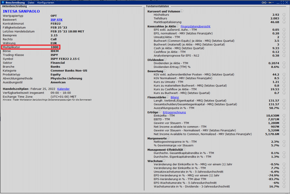Click info icon next to Wachstum heading
The width and height of the screenshot is (290, 194).
click(x=164, y=161)
